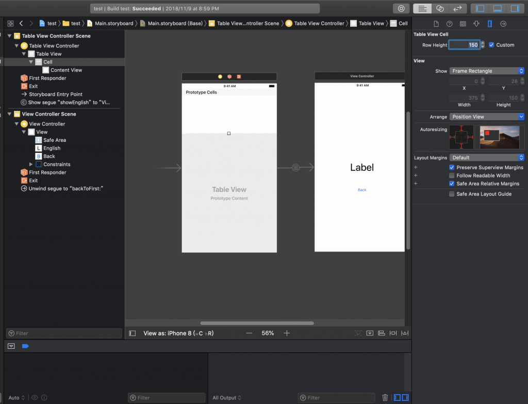Select Unwind segue to backToFirst

coord(62,189)
